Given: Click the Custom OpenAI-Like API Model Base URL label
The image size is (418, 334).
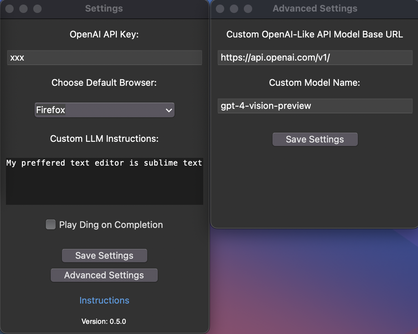Looking at the screenshot, I should (314, 34).
